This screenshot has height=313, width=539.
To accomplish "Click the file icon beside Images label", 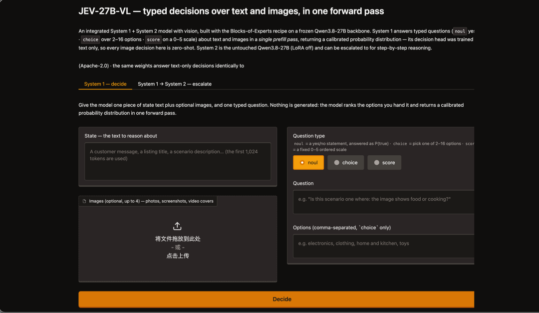I will [x=84, y=201].
